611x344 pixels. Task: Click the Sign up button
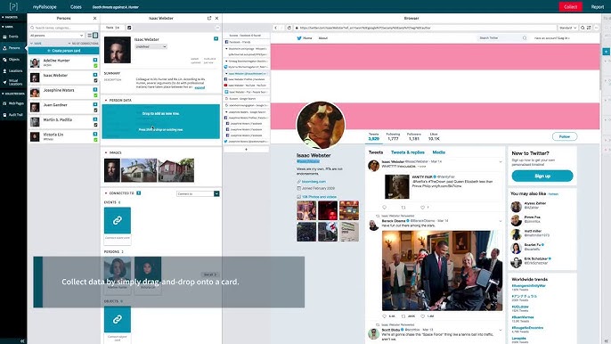542,176
